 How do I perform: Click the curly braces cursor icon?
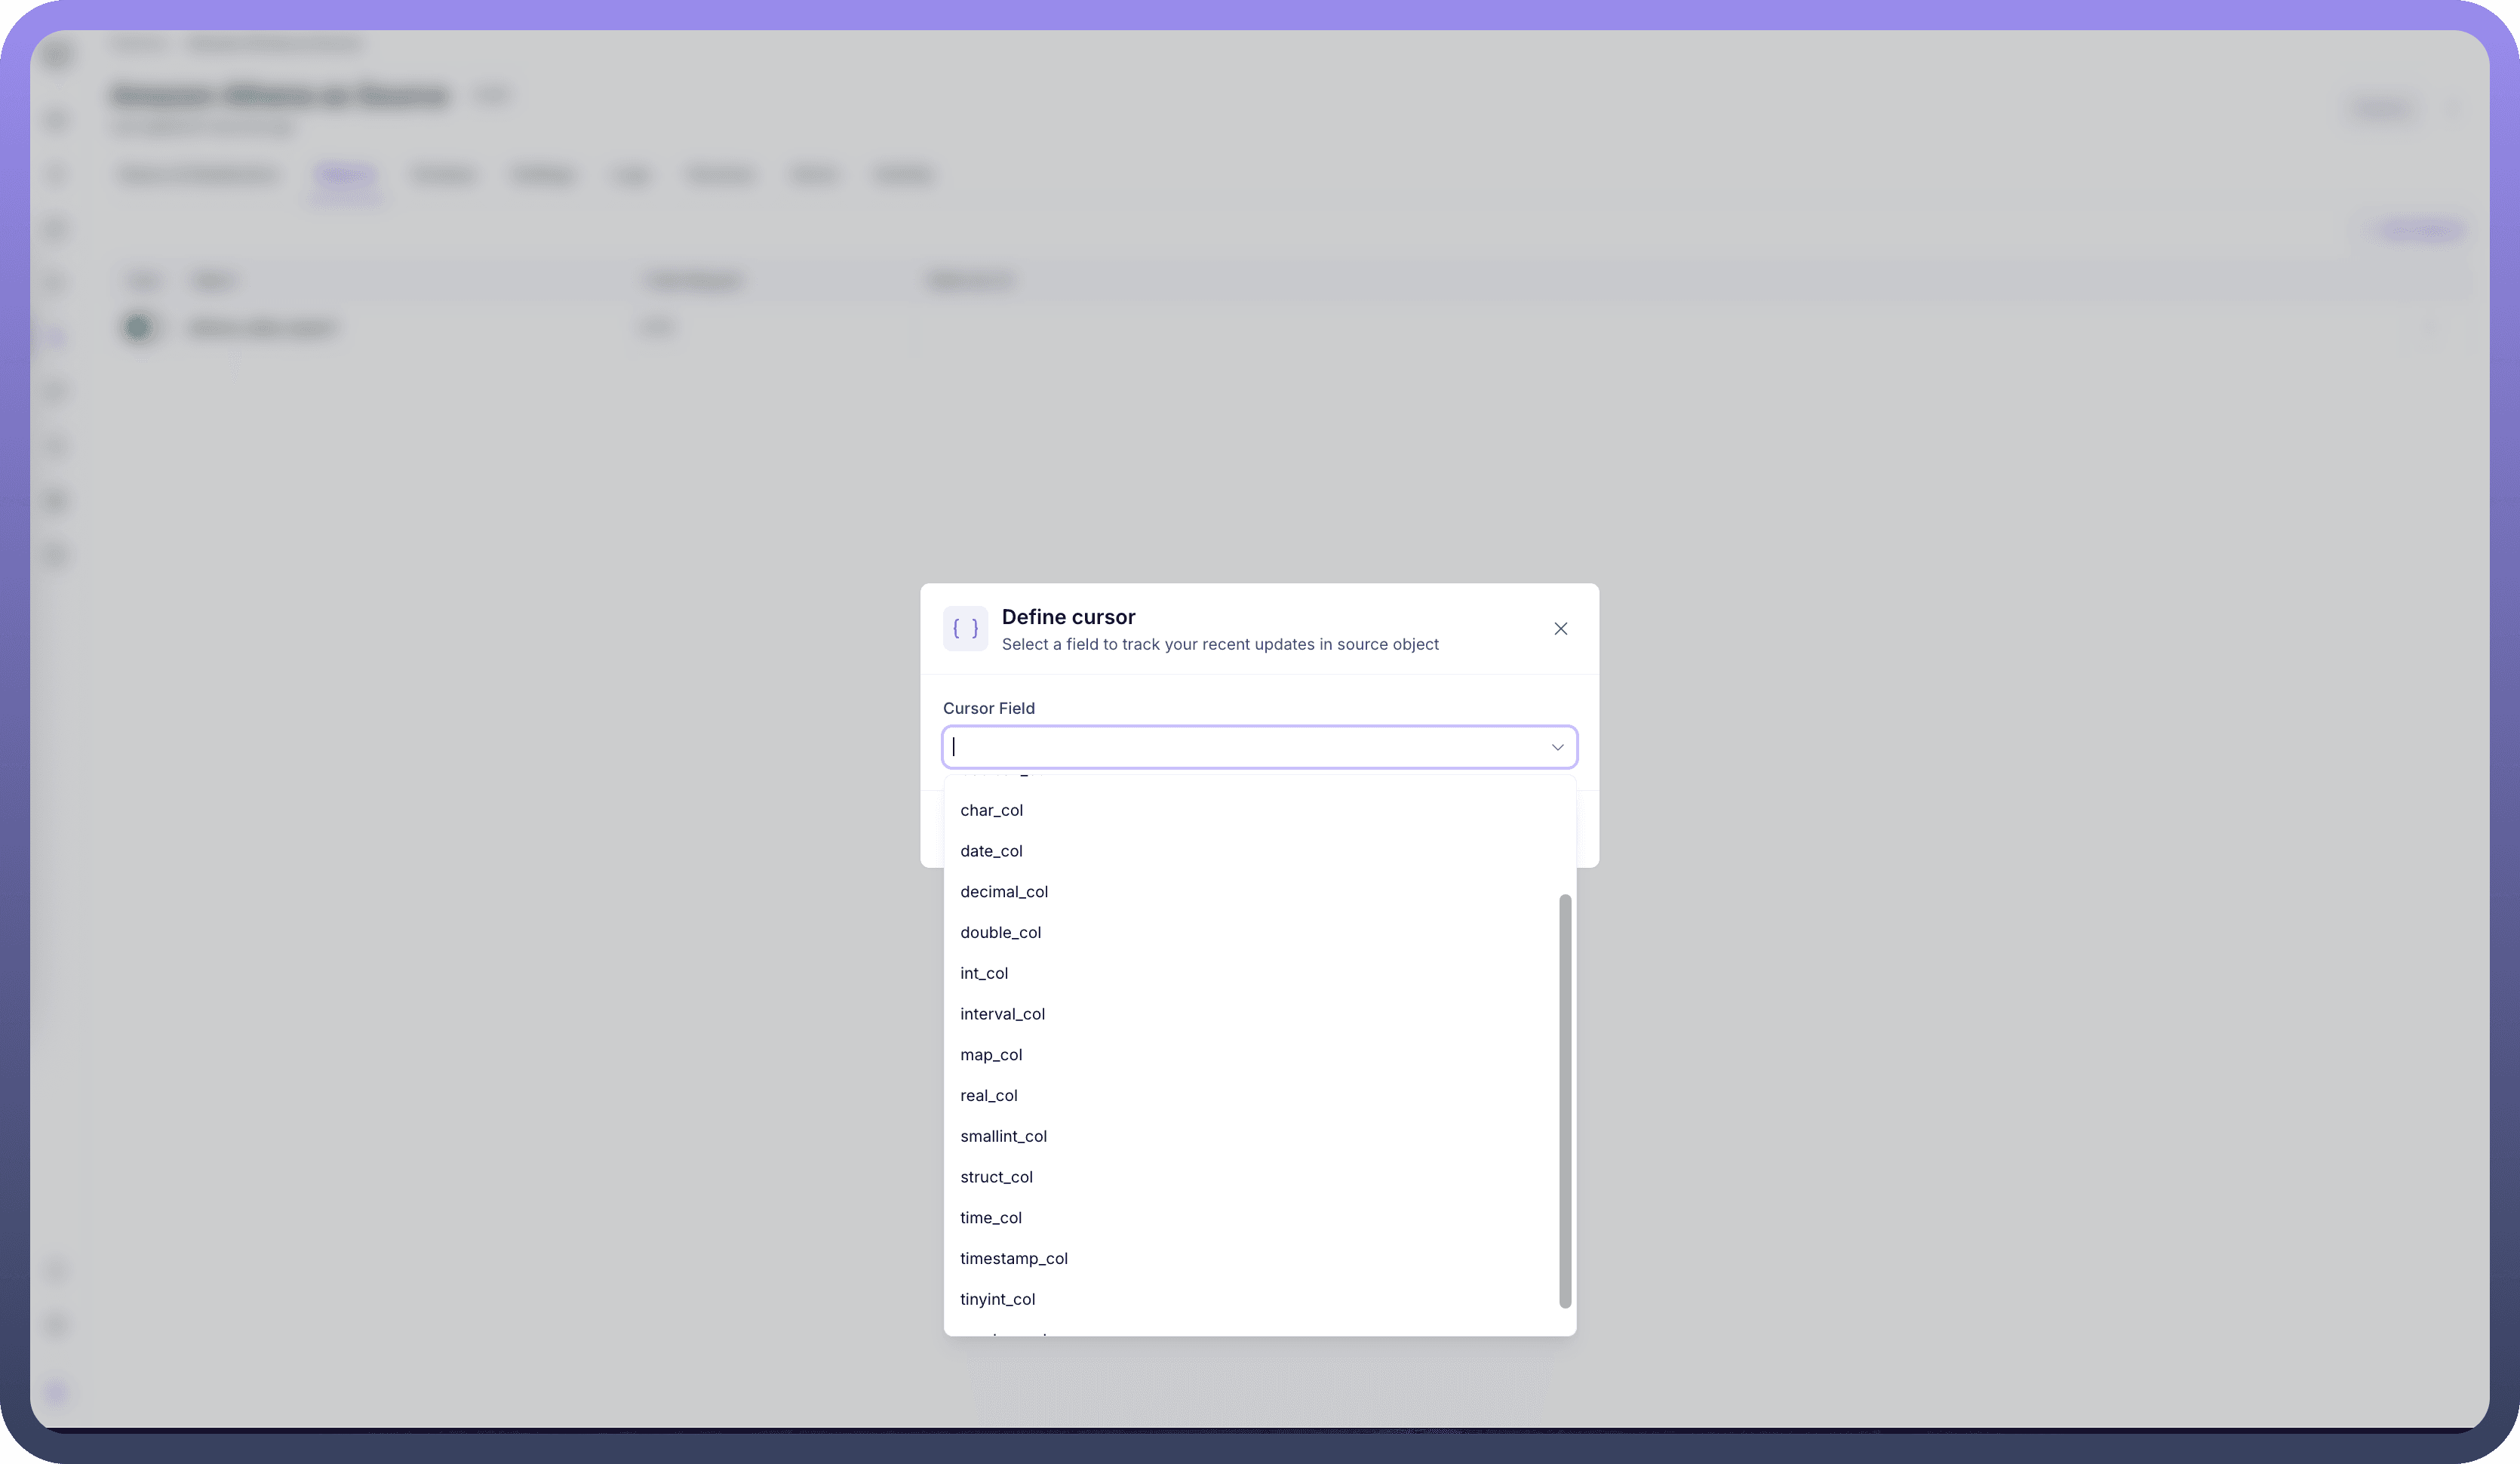(x=965, y=628)
